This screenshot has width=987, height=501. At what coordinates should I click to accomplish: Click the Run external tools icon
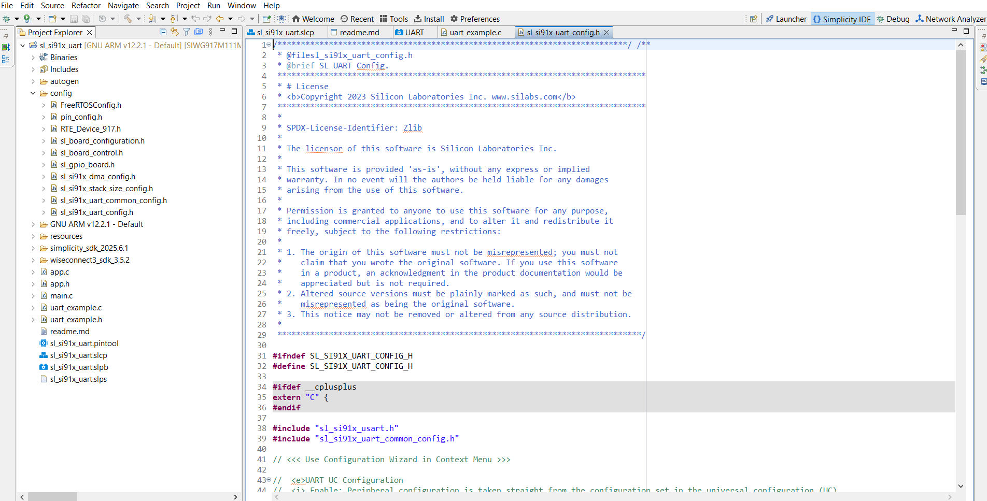[28, 19]
